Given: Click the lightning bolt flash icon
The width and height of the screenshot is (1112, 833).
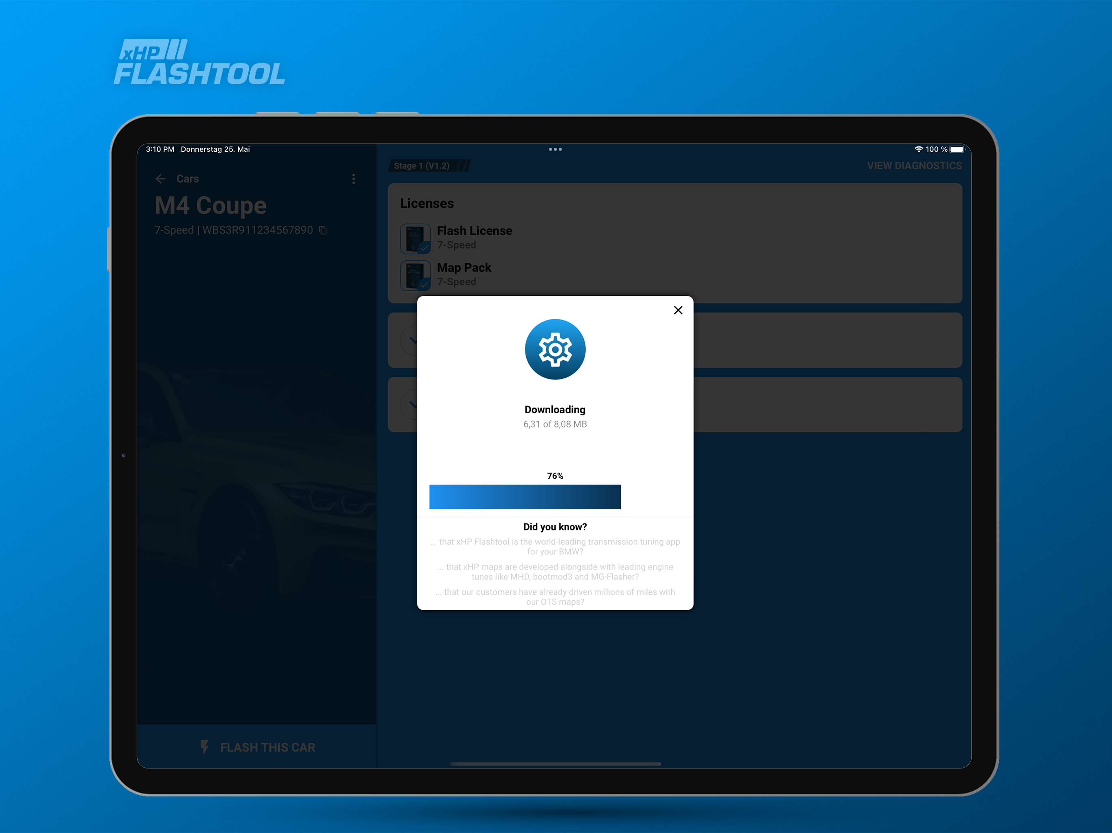Looking at the screenshot, I should (204, 747).
